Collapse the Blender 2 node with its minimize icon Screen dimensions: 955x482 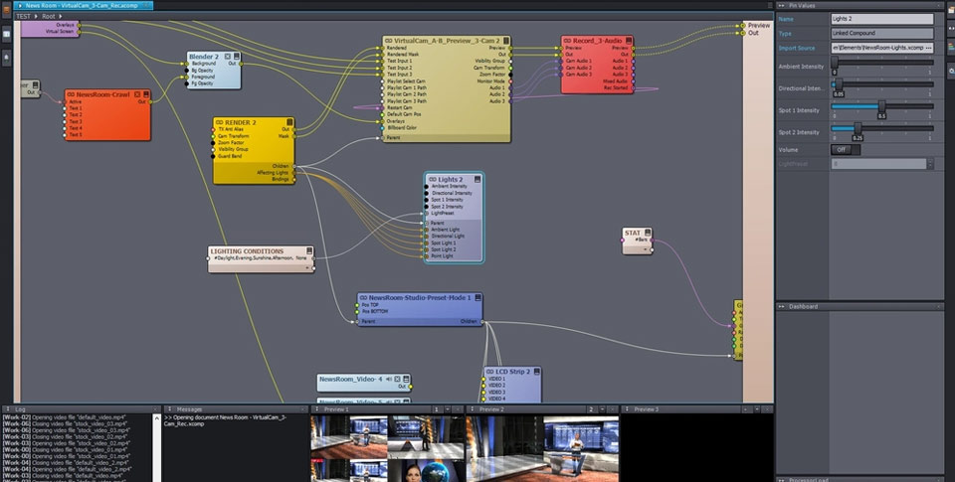click(x=228, y=56)
